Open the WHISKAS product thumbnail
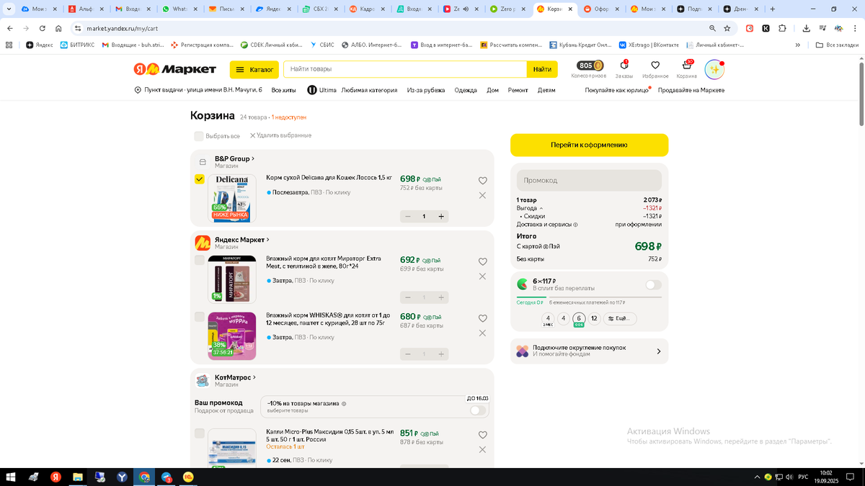This screenshot has height=486, width=865. pos(232,336)
